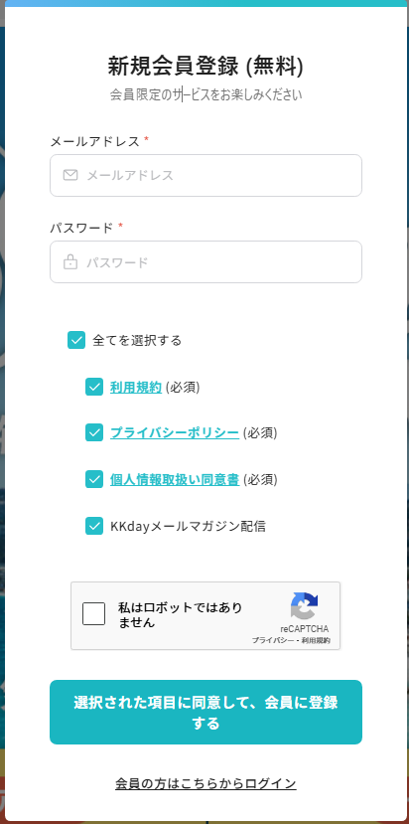Toggle the プライバシーポリシー agreement checkbox
Screen dimensions: 409x824
tap(94, 433)
